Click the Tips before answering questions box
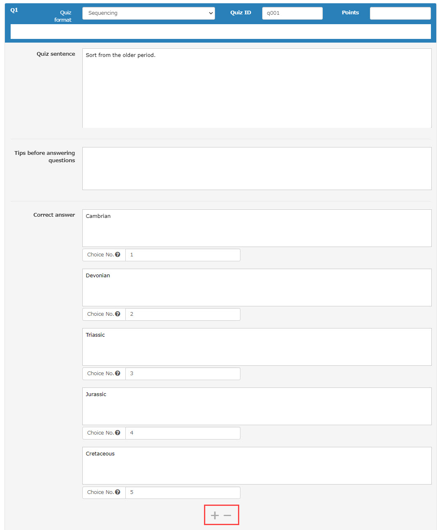Screen dimensions: 442x530 [257, 168]
